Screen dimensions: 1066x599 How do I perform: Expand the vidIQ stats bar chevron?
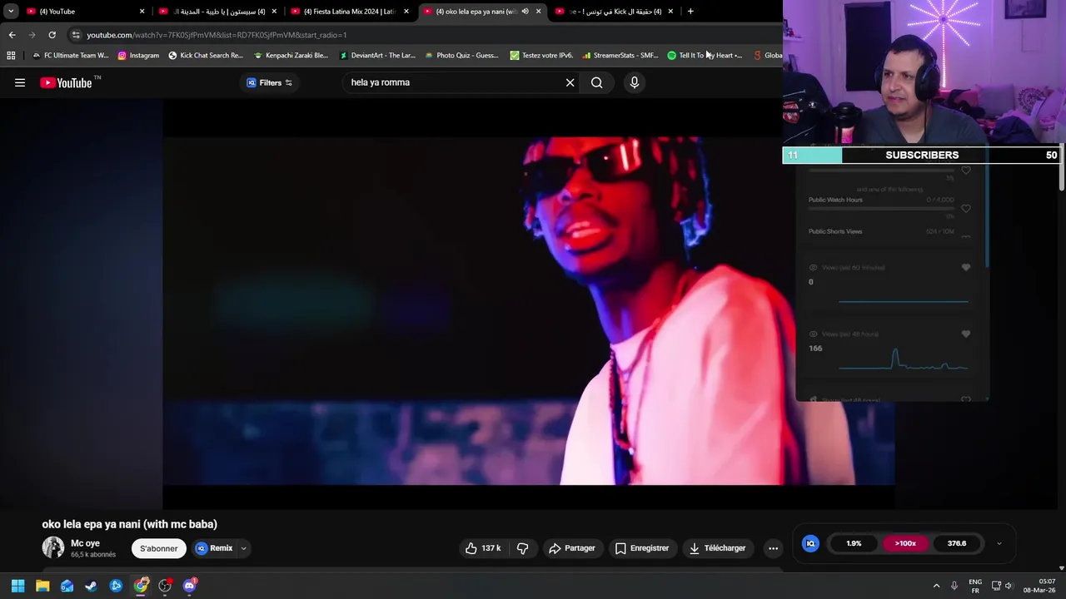point(999,543)
